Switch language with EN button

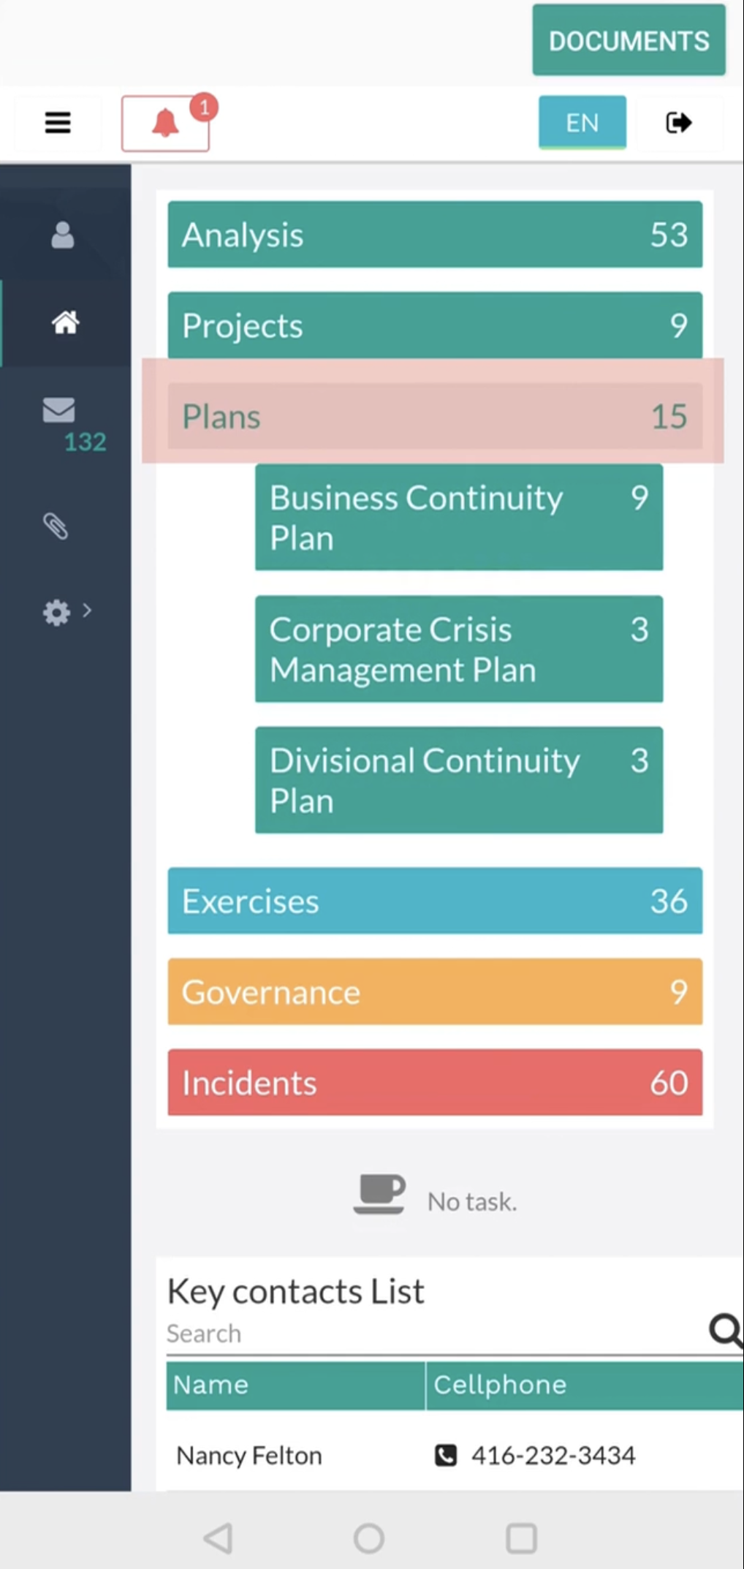[582, 122]
